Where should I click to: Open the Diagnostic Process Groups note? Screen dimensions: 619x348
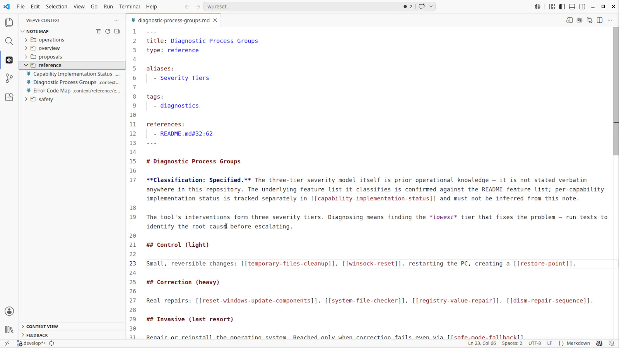[x=72, y=82]
